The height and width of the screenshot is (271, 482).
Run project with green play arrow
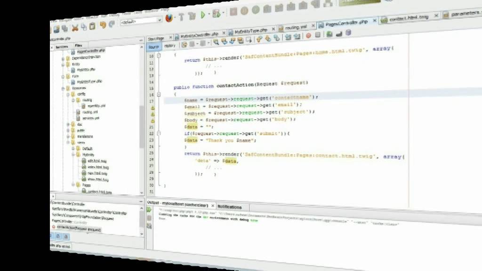[203, 15]
